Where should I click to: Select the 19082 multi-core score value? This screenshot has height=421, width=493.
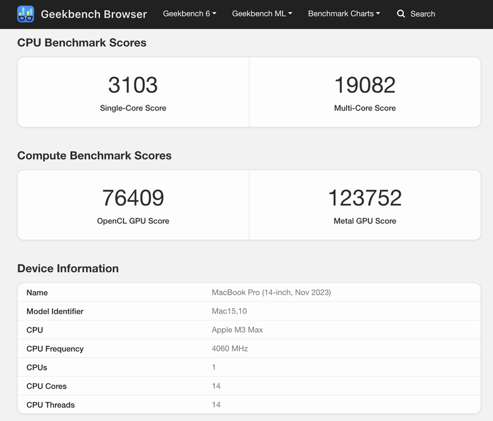365,85
